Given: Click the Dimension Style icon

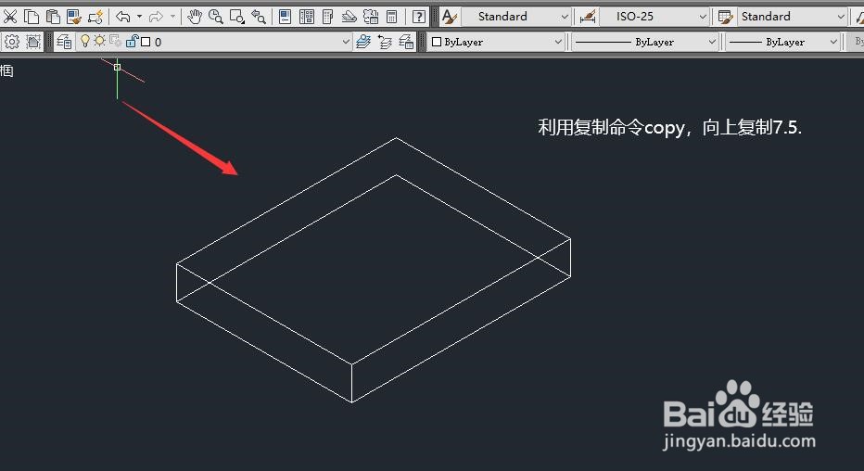Looking at the screenshot, I should (588, 17).
